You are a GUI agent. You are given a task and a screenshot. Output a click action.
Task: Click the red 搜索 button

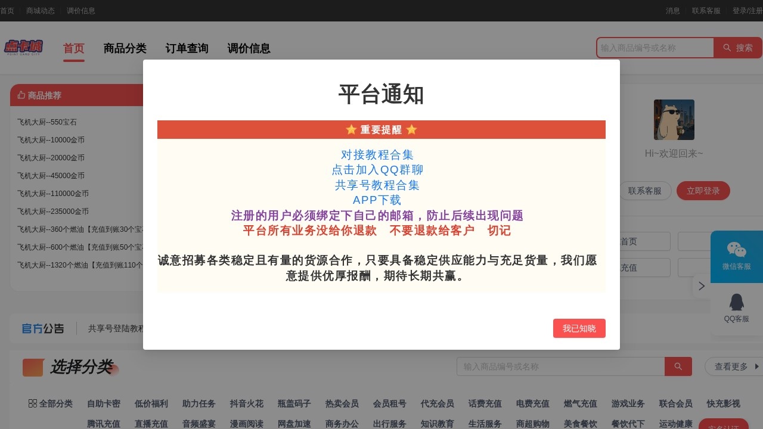click(x=738, y=48)
